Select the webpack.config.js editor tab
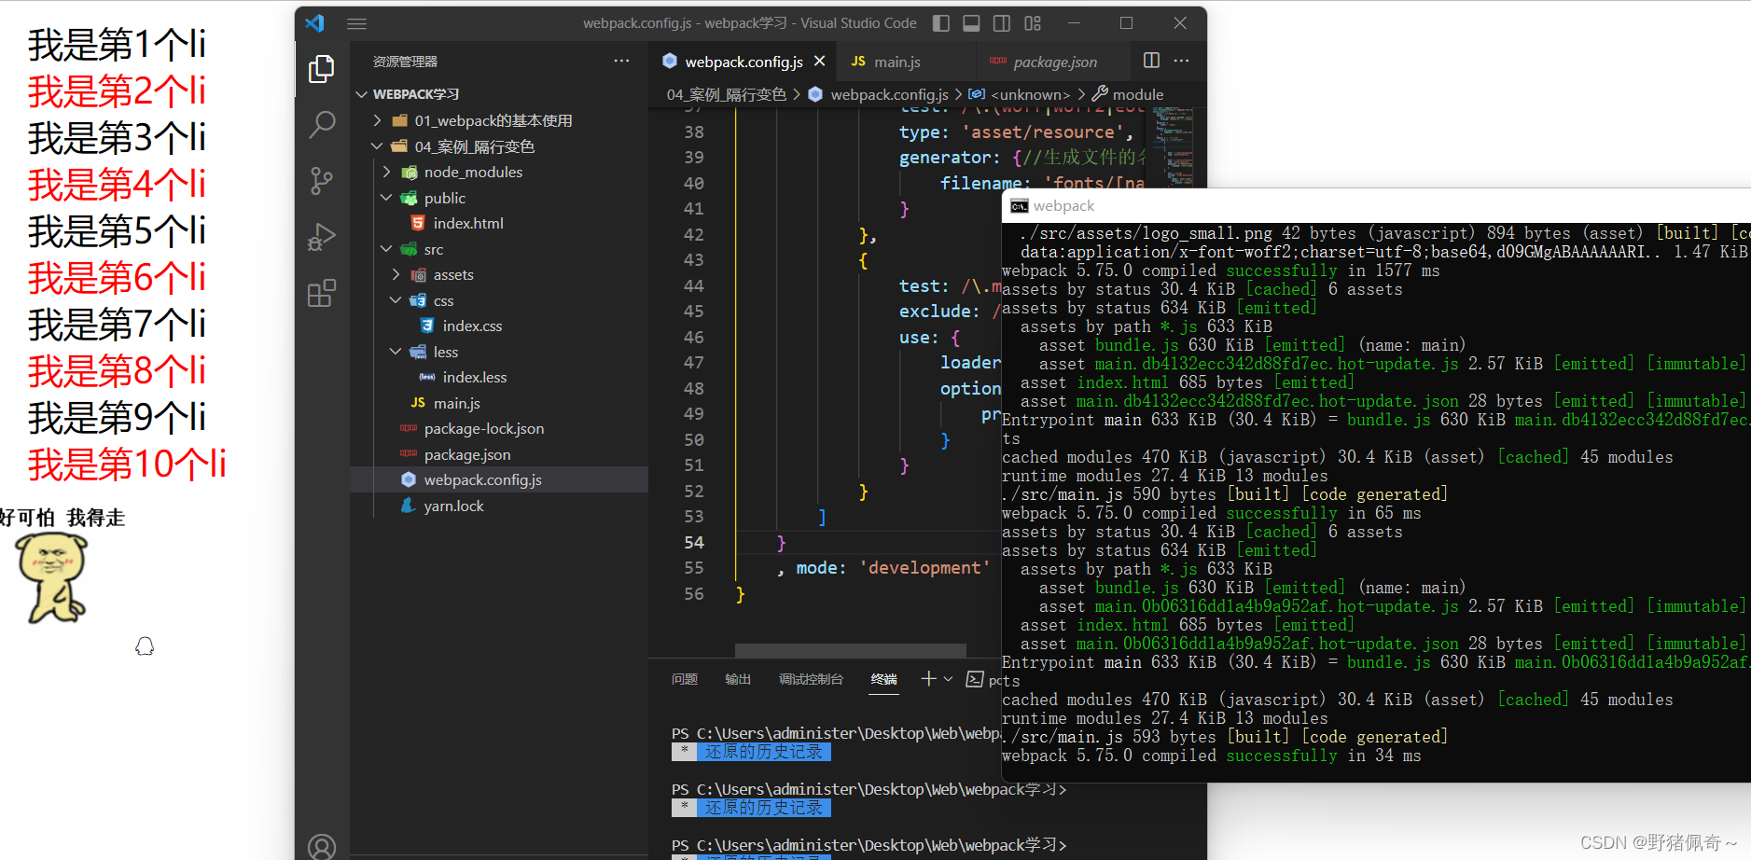This screenshot has width=1751, height=860. click(x=743, y=62)
